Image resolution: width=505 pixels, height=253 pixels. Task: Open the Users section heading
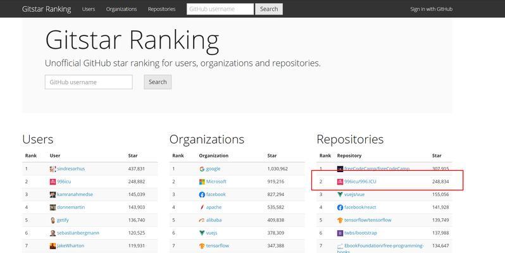(38, 139)
